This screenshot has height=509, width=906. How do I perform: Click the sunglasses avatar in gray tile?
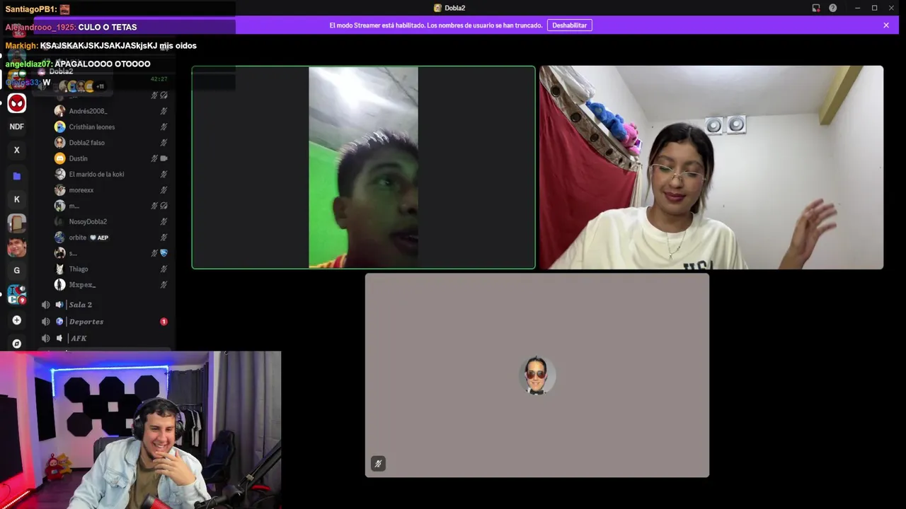coord(537,375)
